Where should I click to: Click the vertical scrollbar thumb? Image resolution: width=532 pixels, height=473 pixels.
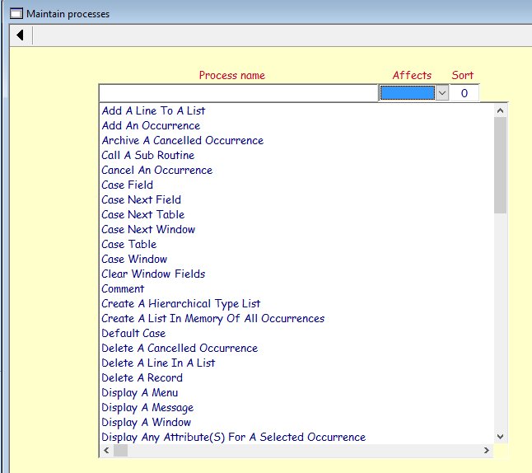click(x=500, y=165)
